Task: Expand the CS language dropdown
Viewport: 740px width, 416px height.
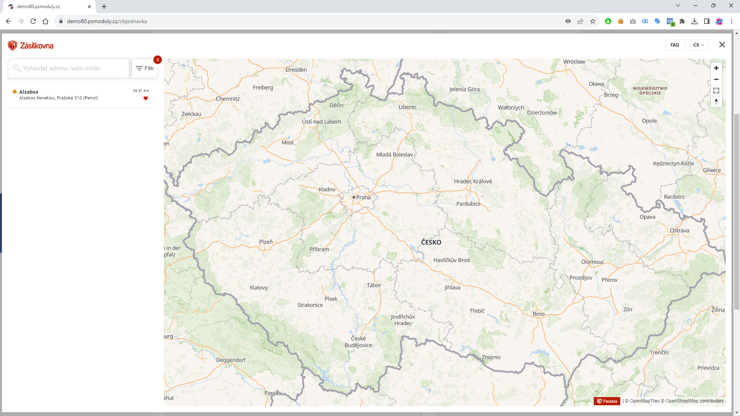Action: click(x=698, y=45)
